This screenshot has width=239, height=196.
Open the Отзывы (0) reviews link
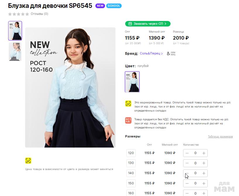[39, 14]
